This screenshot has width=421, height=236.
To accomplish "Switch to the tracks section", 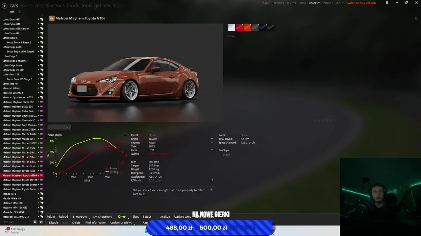I will [27, 6].
